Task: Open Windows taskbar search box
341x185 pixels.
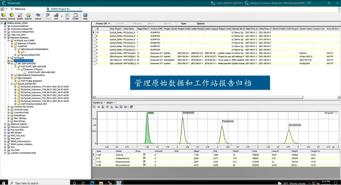Action: point(40,183)
